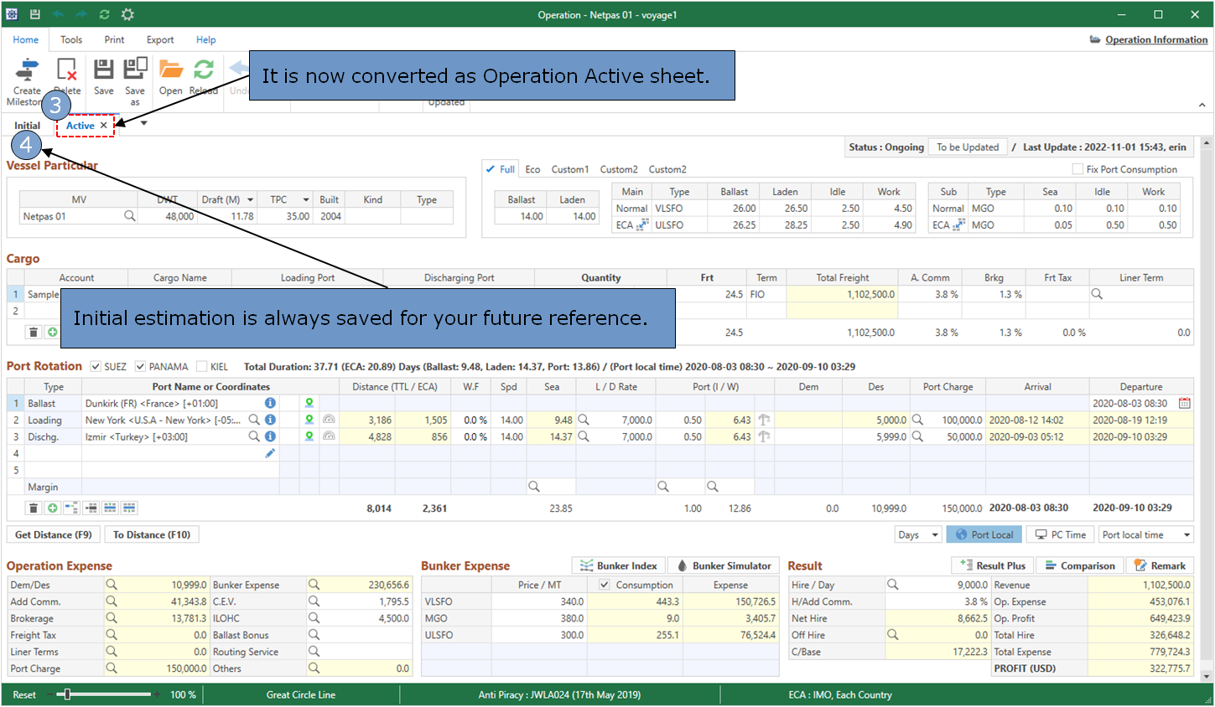The height and width of the screenshot is (707, 1215).
Task: Click the Comparison button
Action: tap(1080, 565)
